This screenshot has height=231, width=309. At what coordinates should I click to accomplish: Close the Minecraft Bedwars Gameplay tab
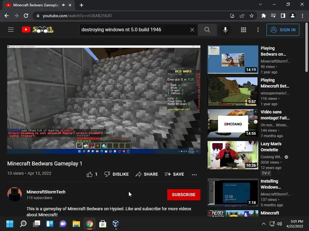coord(70,5)
